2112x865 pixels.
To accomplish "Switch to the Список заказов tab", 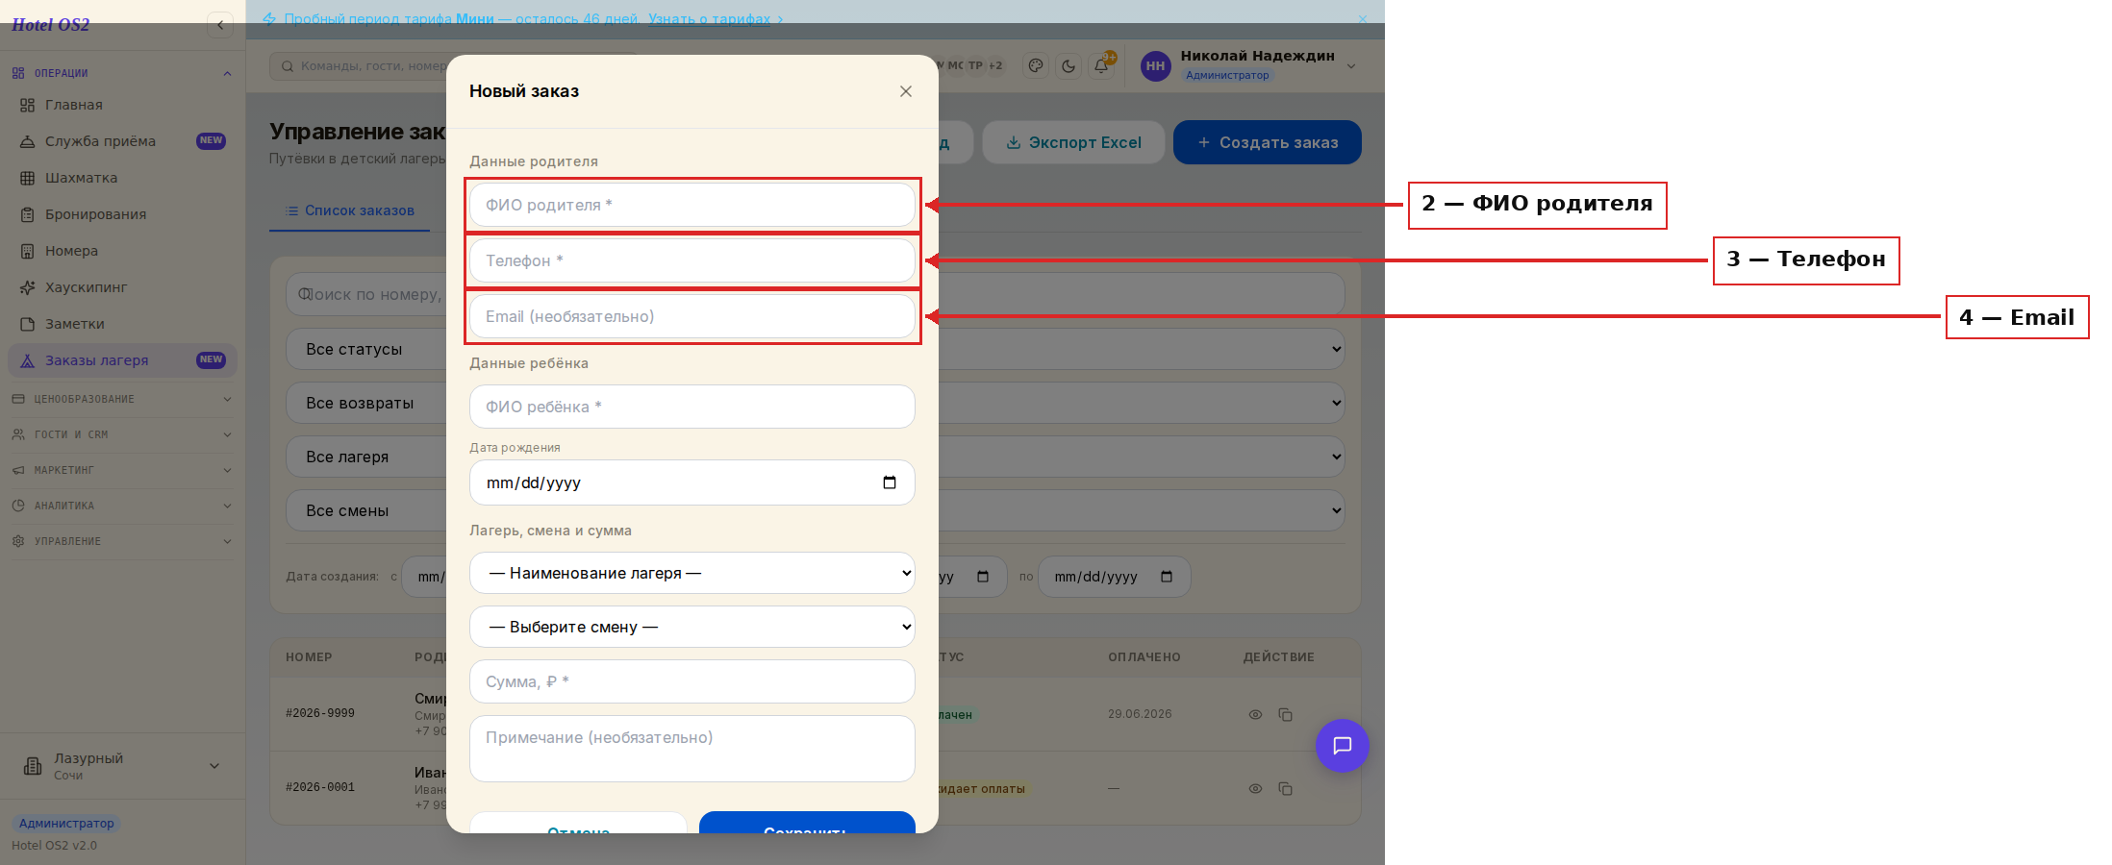I will 350,210.
